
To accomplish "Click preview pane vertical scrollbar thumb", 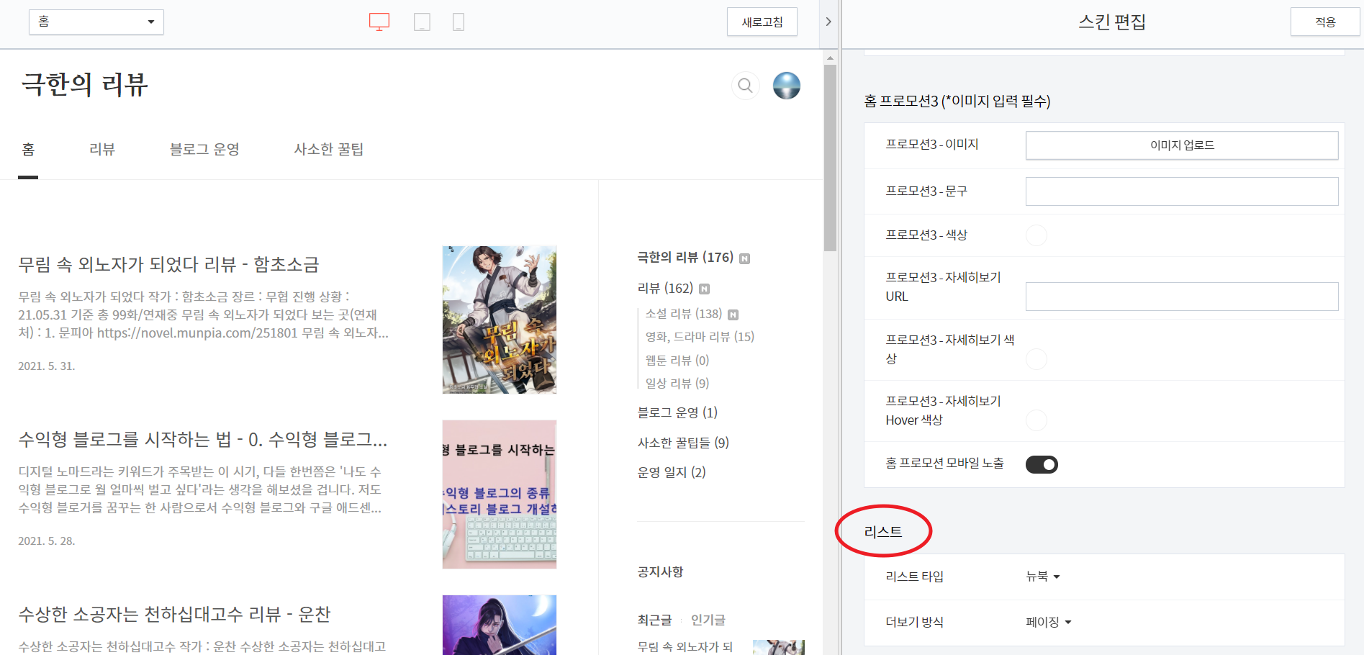I will [830, 158].
